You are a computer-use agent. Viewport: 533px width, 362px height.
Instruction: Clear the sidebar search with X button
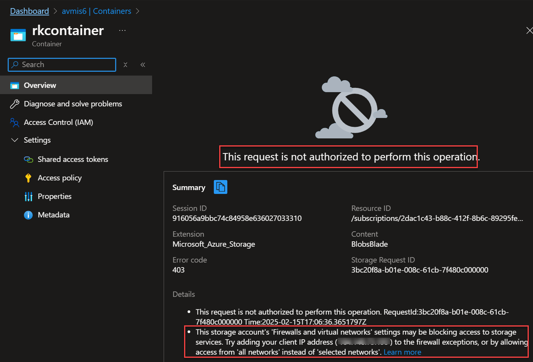tap(125, 65)
